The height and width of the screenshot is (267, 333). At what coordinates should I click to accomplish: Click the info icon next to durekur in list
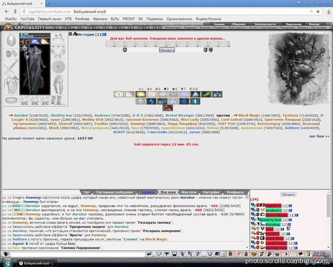click(289, 224)
